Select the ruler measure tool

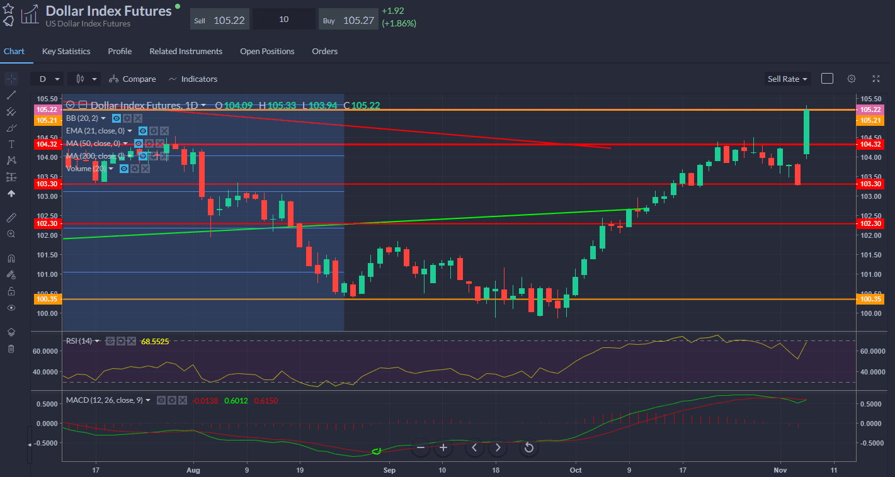point(11,217)
